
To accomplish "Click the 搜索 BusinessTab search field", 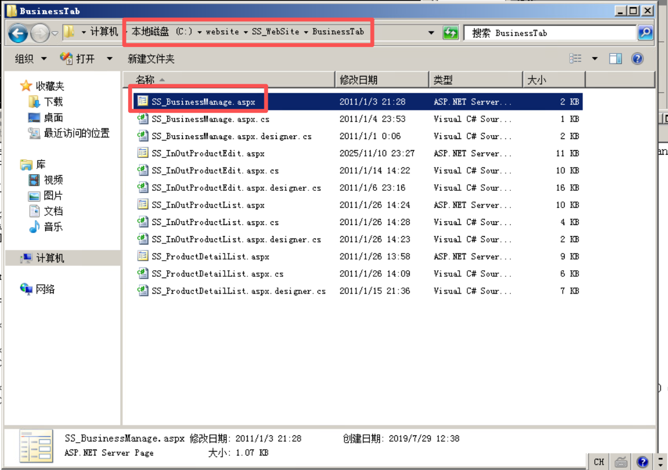I will coord(551,33).
